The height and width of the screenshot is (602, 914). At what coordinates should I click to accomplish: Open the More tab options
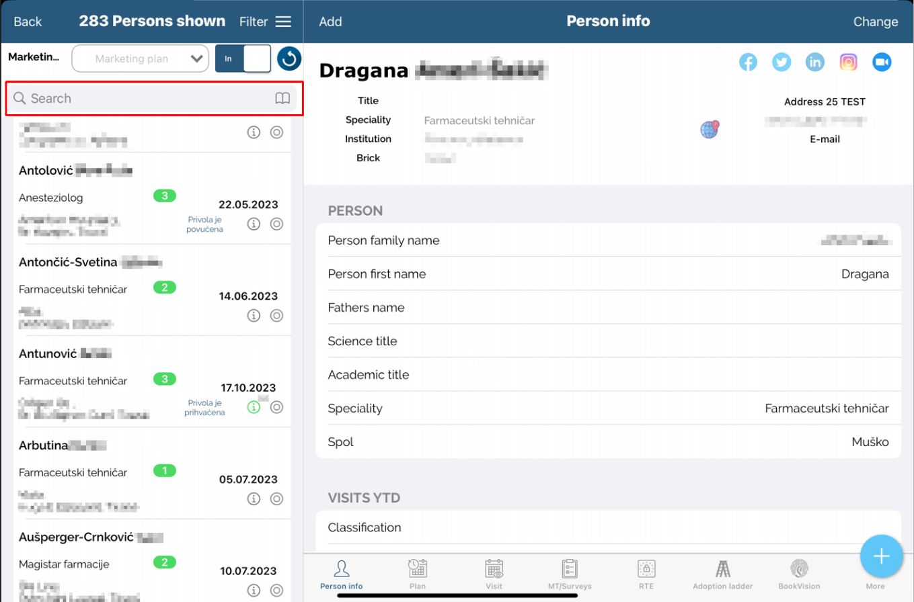pos(875,576)
